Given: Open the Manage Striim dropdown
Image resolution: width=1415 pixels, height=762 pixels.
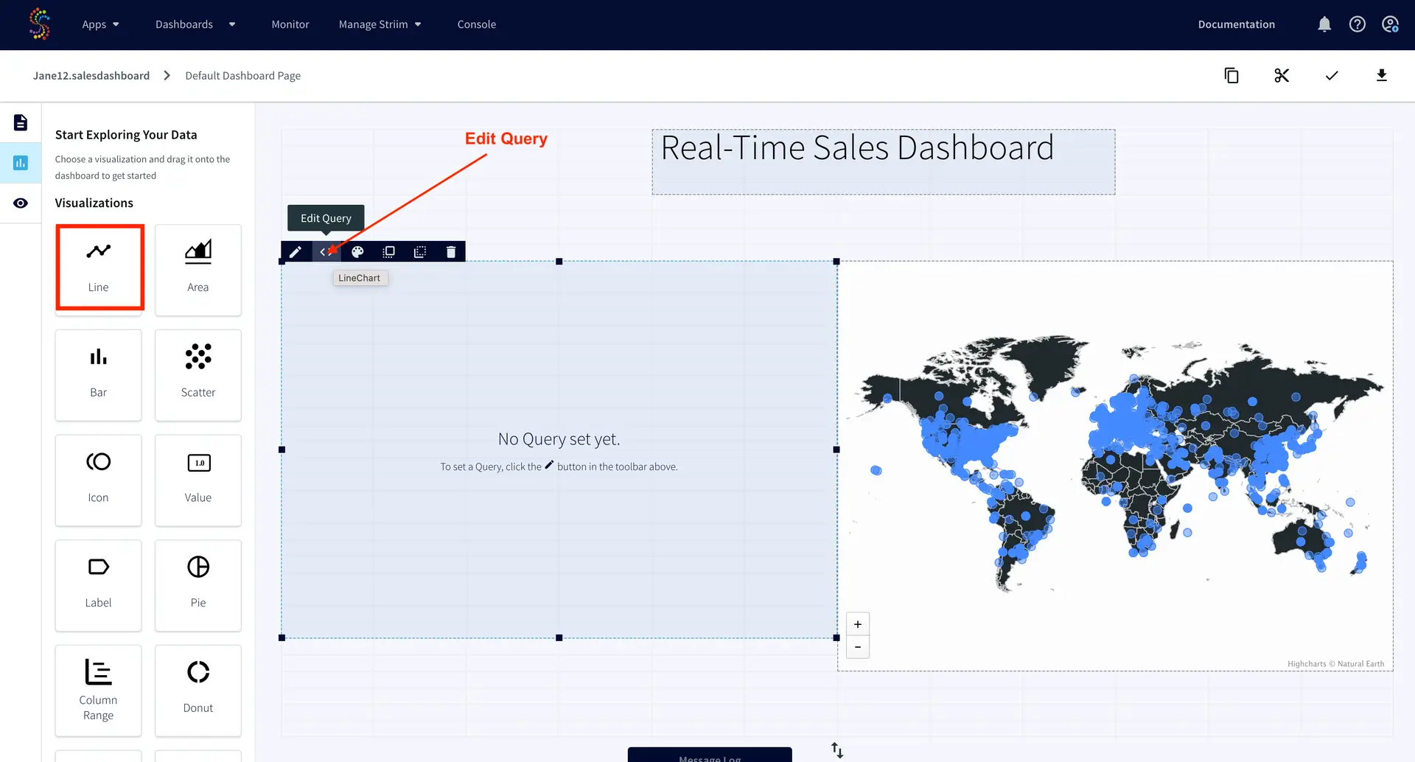Looking at the screenshot, I should point(380,24).
